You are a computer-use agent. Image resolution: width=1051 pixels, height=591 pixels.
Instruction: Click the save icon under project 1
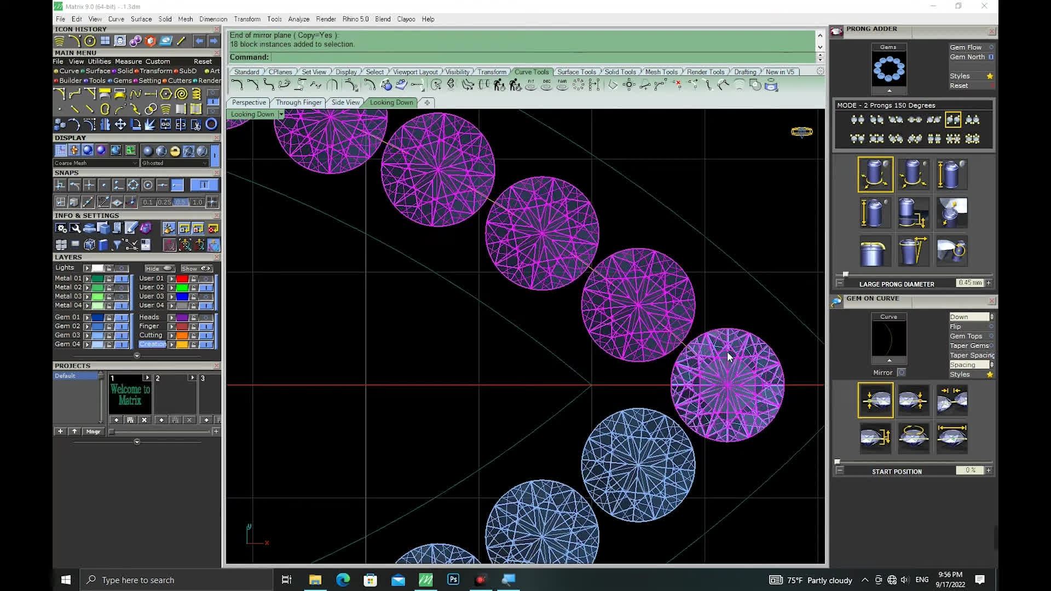pyautogui.click(x=130, y=420)
